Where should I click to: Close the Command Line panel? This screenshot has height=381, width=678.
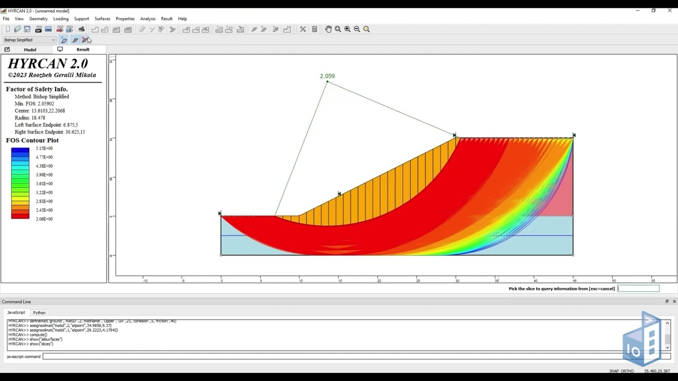[x=674, y=302]
